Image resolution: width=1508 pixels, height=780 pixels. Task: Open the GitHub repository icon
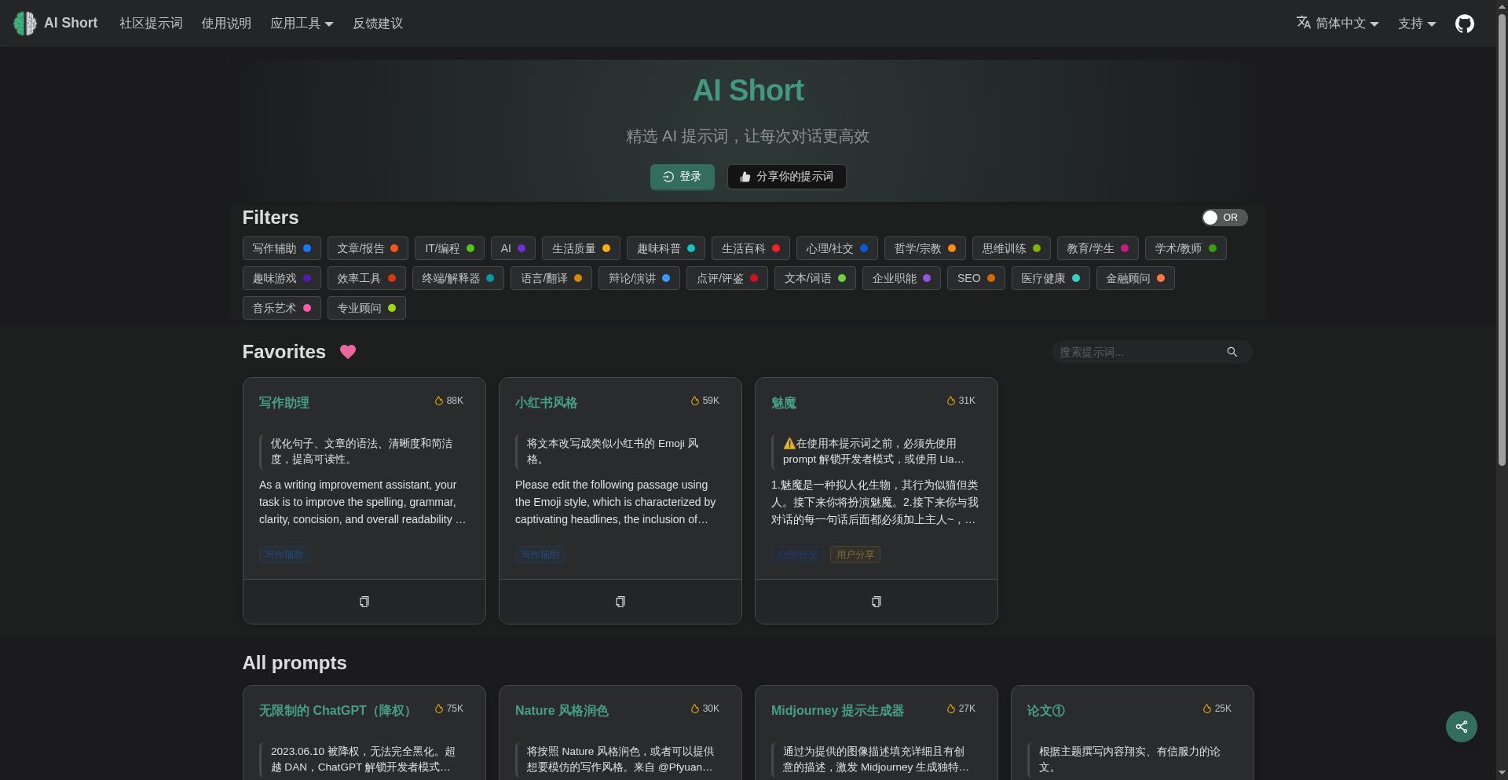click(x=1464, y=23)
